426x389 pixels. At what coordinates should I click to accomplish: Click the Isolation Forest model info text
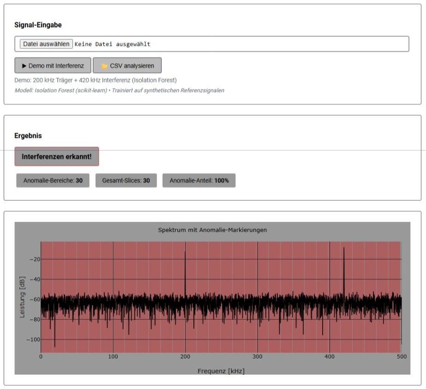coord(119,90)
